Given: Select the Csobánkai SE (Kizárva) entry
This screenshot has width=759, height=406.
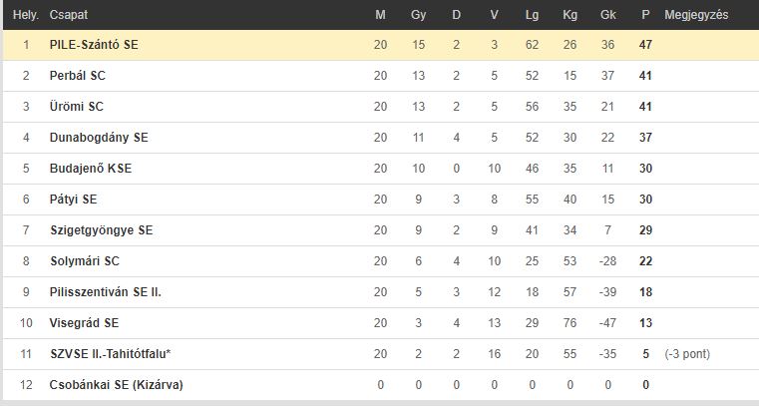Looking at the screenshot, I should point(116,385).
